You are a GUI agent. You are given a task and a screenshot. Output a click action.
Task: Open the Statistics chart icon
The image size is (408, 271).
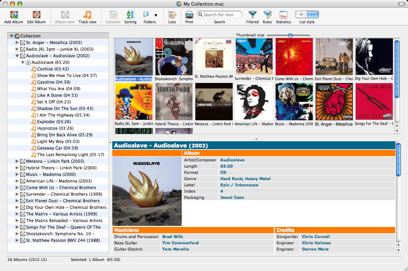tap(283, 15)
